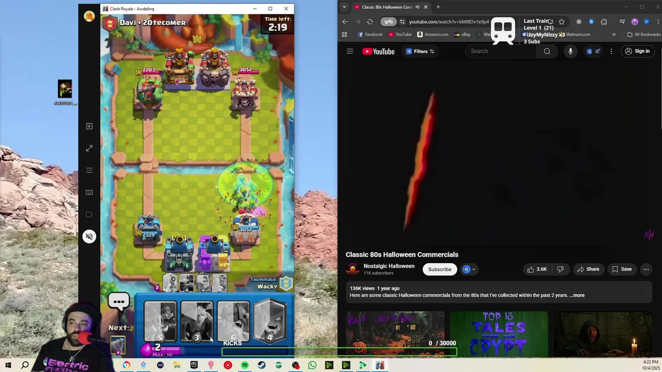Screen dimensions: 662x372
Task: Like the Halloween commercials video
Action: [x=537, y=269]
